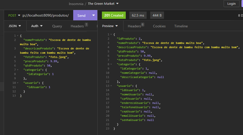Click response "cpfUsuario" key
The width and height of the screenshot is (243, 135).
130,99
